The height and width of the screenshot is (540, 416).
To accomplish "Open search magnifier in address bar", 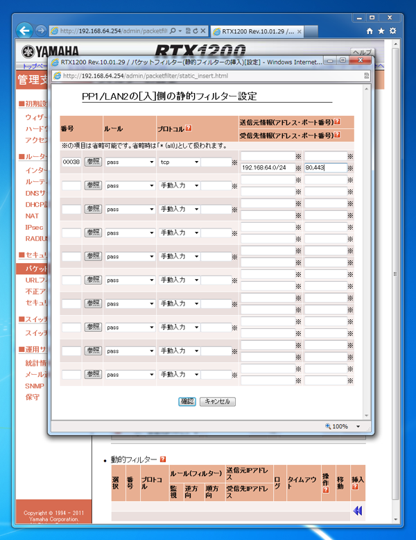I will click(x=173, y=31).
